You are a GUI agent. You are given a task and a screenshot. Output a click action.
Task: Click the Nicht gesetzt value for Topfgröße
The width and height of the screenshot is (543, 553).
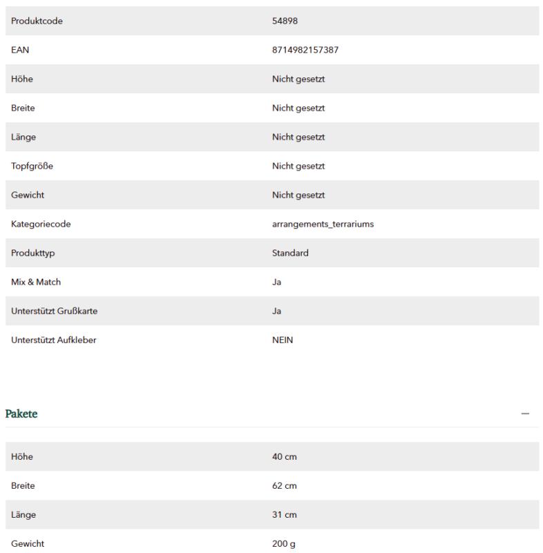coord(298,166)
